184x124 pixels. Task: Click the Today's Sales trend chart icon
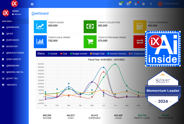click(40, 27)
